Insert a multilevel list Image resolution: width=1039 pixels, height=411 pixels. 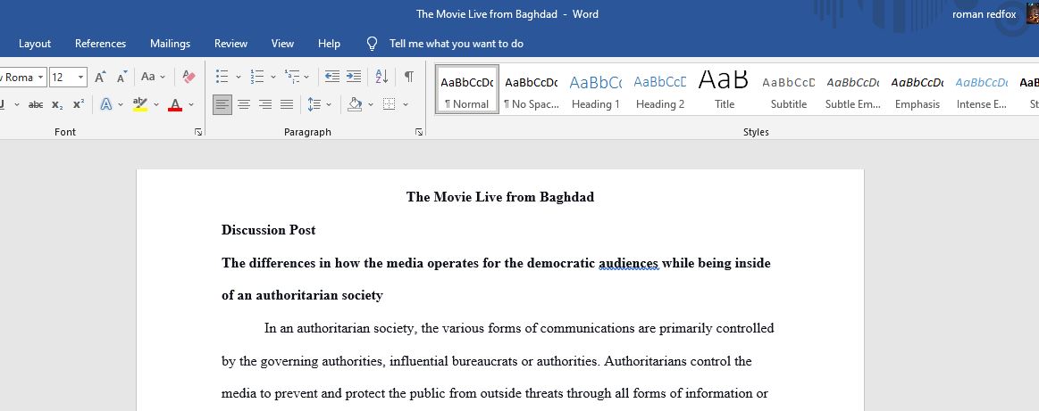coord(291,77)
